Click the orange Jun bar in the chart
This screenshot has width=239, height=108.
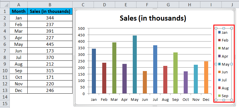[x=145, y=82]
